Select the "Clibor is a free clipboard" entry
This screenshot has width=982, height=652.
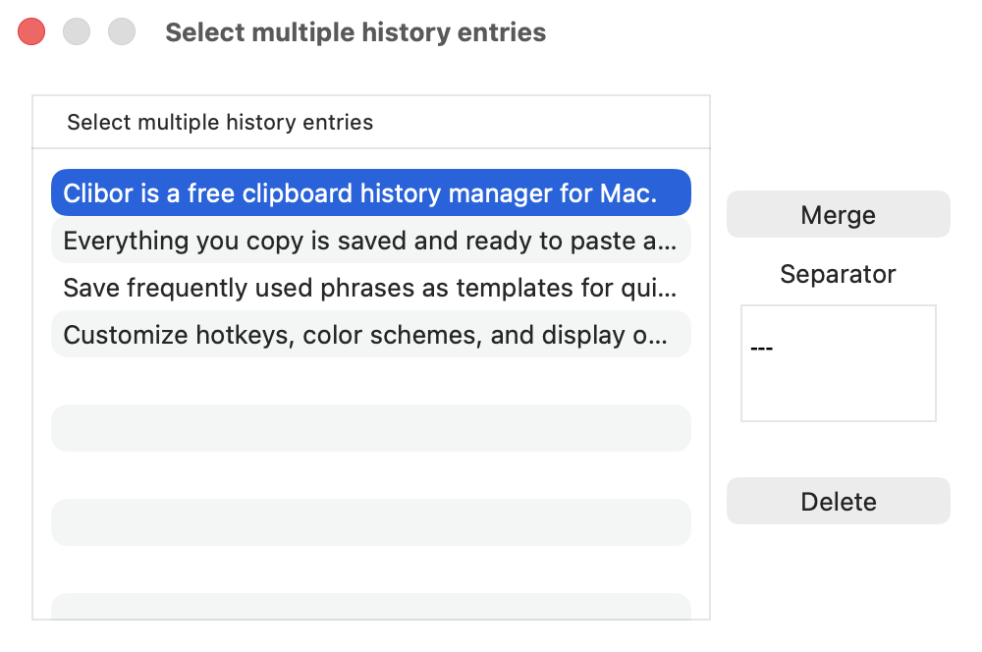(371, 192)
